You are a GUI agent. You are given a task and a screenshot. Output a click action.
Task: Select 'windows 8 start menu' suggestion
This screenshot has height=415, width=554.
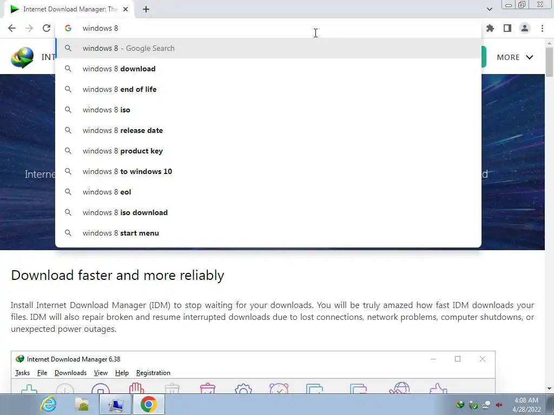(x=268, y=233)
